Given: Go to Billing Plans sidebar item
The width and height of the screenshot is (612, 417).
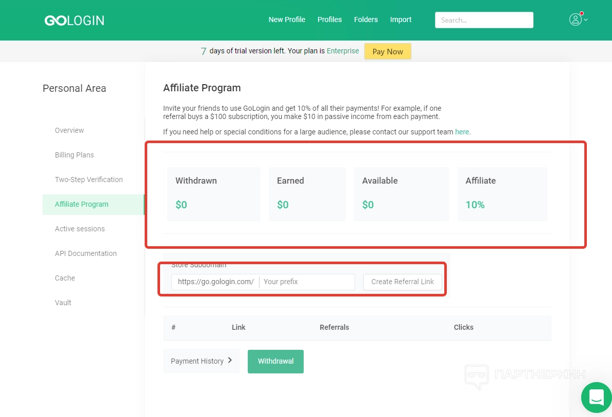Looking at the screenshot, I should point(74,155).
